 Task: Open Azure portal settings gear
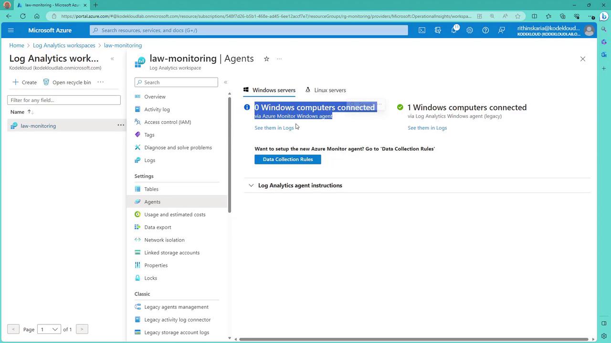coord(470,30)
